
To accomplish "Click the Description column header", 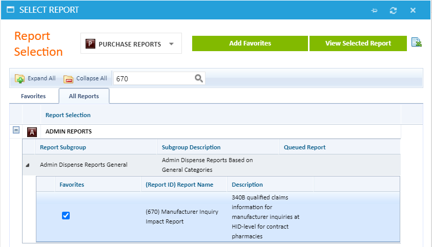I will 247,185.
